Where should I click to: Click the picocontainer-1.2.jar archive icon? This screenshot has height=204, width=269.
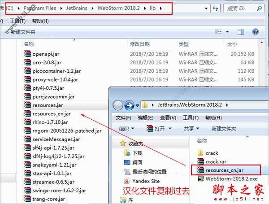click(x=27, y=71)
